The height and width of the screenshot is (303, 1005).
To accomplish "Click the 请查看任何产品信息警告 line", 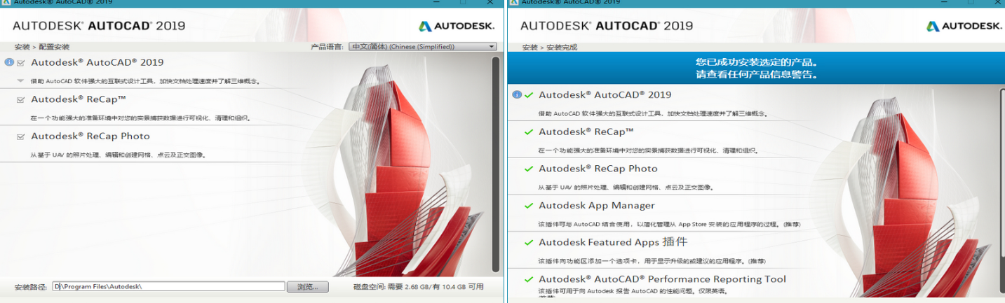I will tap(756, 74).
